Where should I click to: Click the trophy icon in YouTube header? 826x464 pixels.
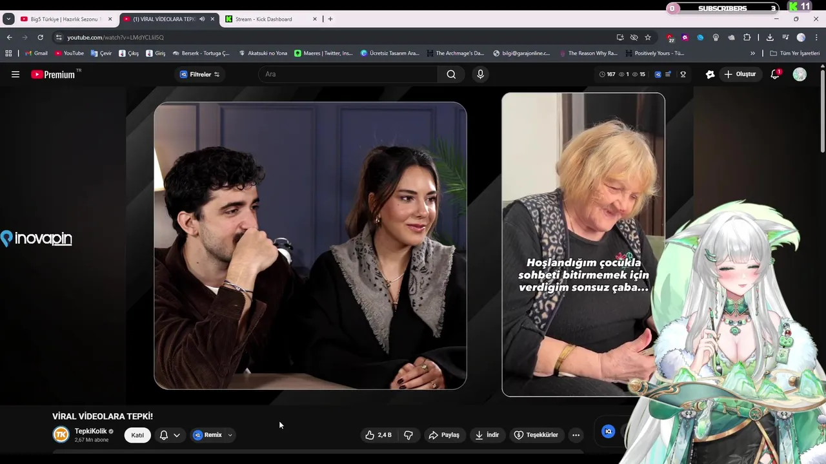(683, 74)
